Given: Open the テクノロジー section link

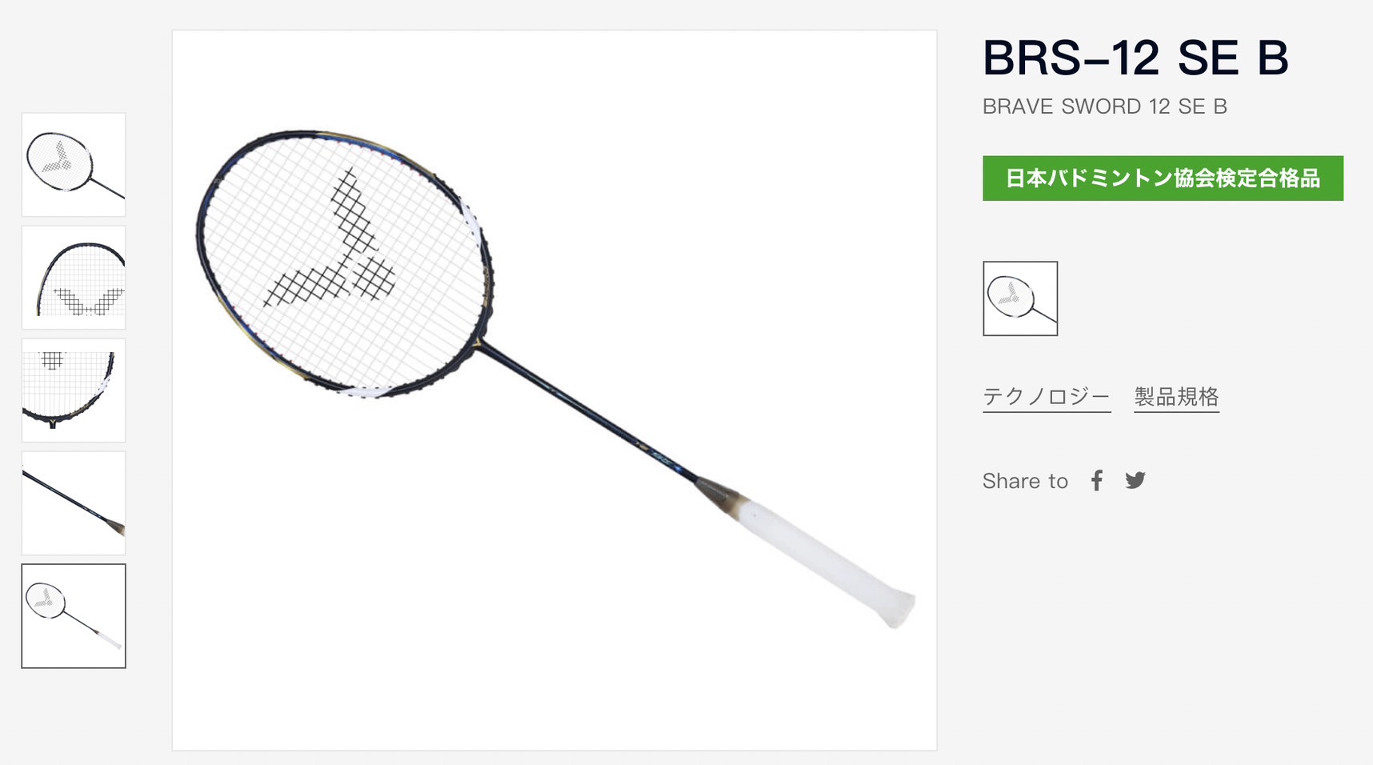Looking at the screenshot, I should click(1047, 397).
